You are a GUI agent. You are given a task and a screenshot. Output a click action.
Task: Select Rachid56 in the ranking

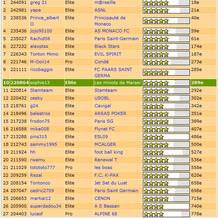[x=40, y=39]
